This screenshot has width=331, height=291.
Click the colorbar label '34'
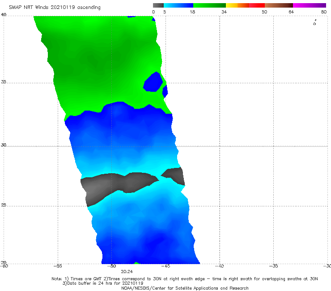pyautogui.click(x=224, y=12)
